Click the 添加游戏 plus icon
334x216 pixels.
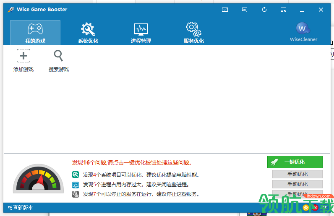click(23, 56)
